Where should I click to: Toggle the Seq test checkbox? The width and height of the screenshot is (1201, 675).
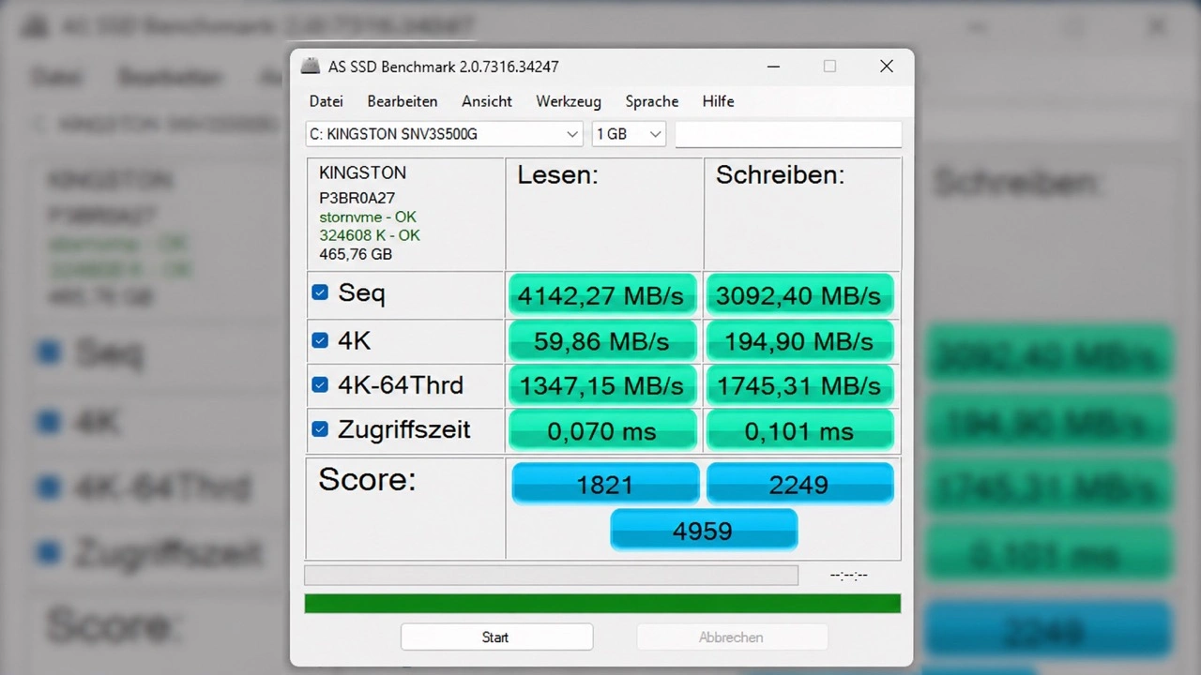tap(320, 292)
